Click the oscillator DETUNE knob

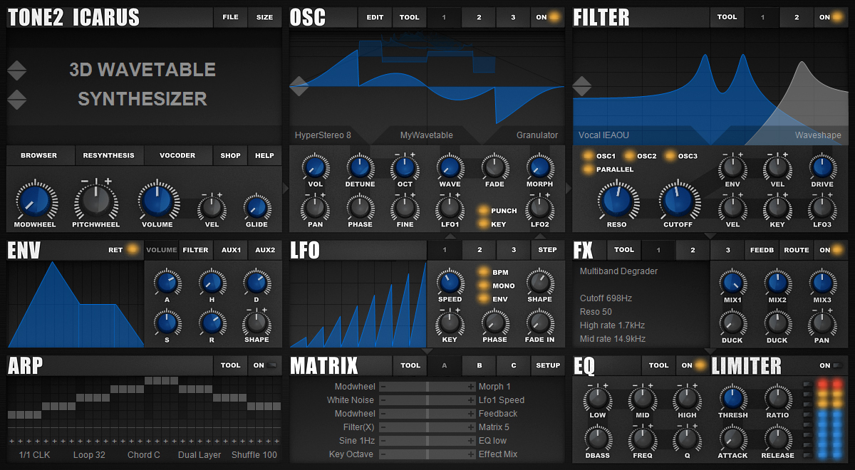[360, 168]
